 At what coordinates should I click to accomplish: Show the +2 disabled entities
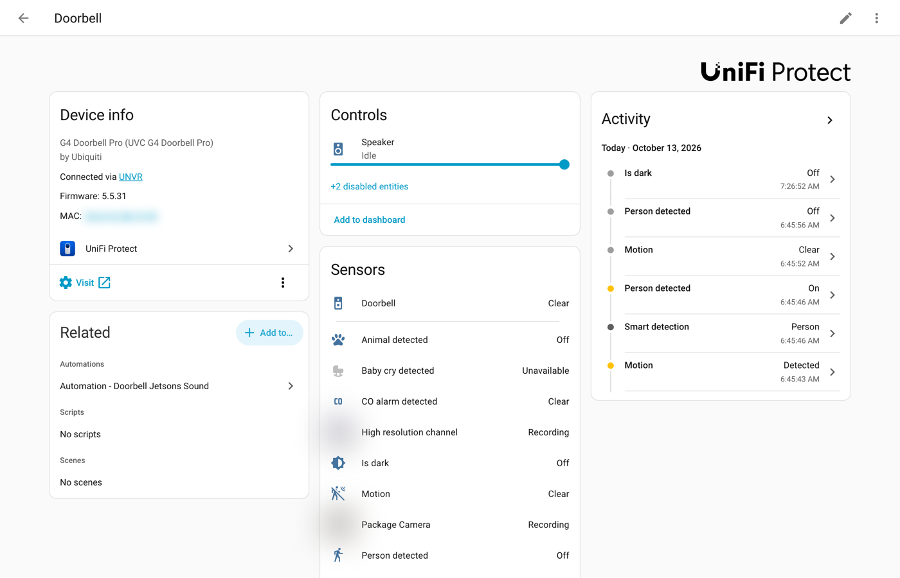[x=370, y=186]
